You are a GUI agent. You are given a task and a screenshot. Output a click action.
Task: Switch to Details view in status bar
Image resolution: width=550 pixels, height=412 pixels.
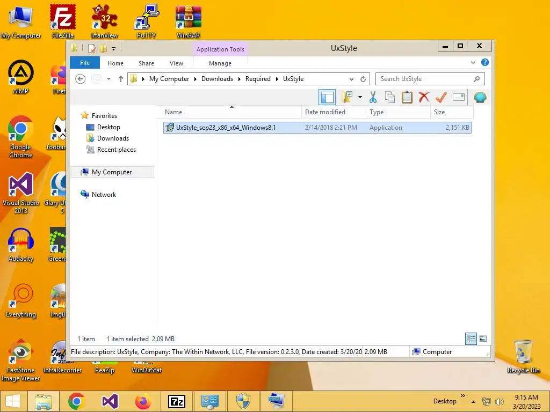(471, 339)
